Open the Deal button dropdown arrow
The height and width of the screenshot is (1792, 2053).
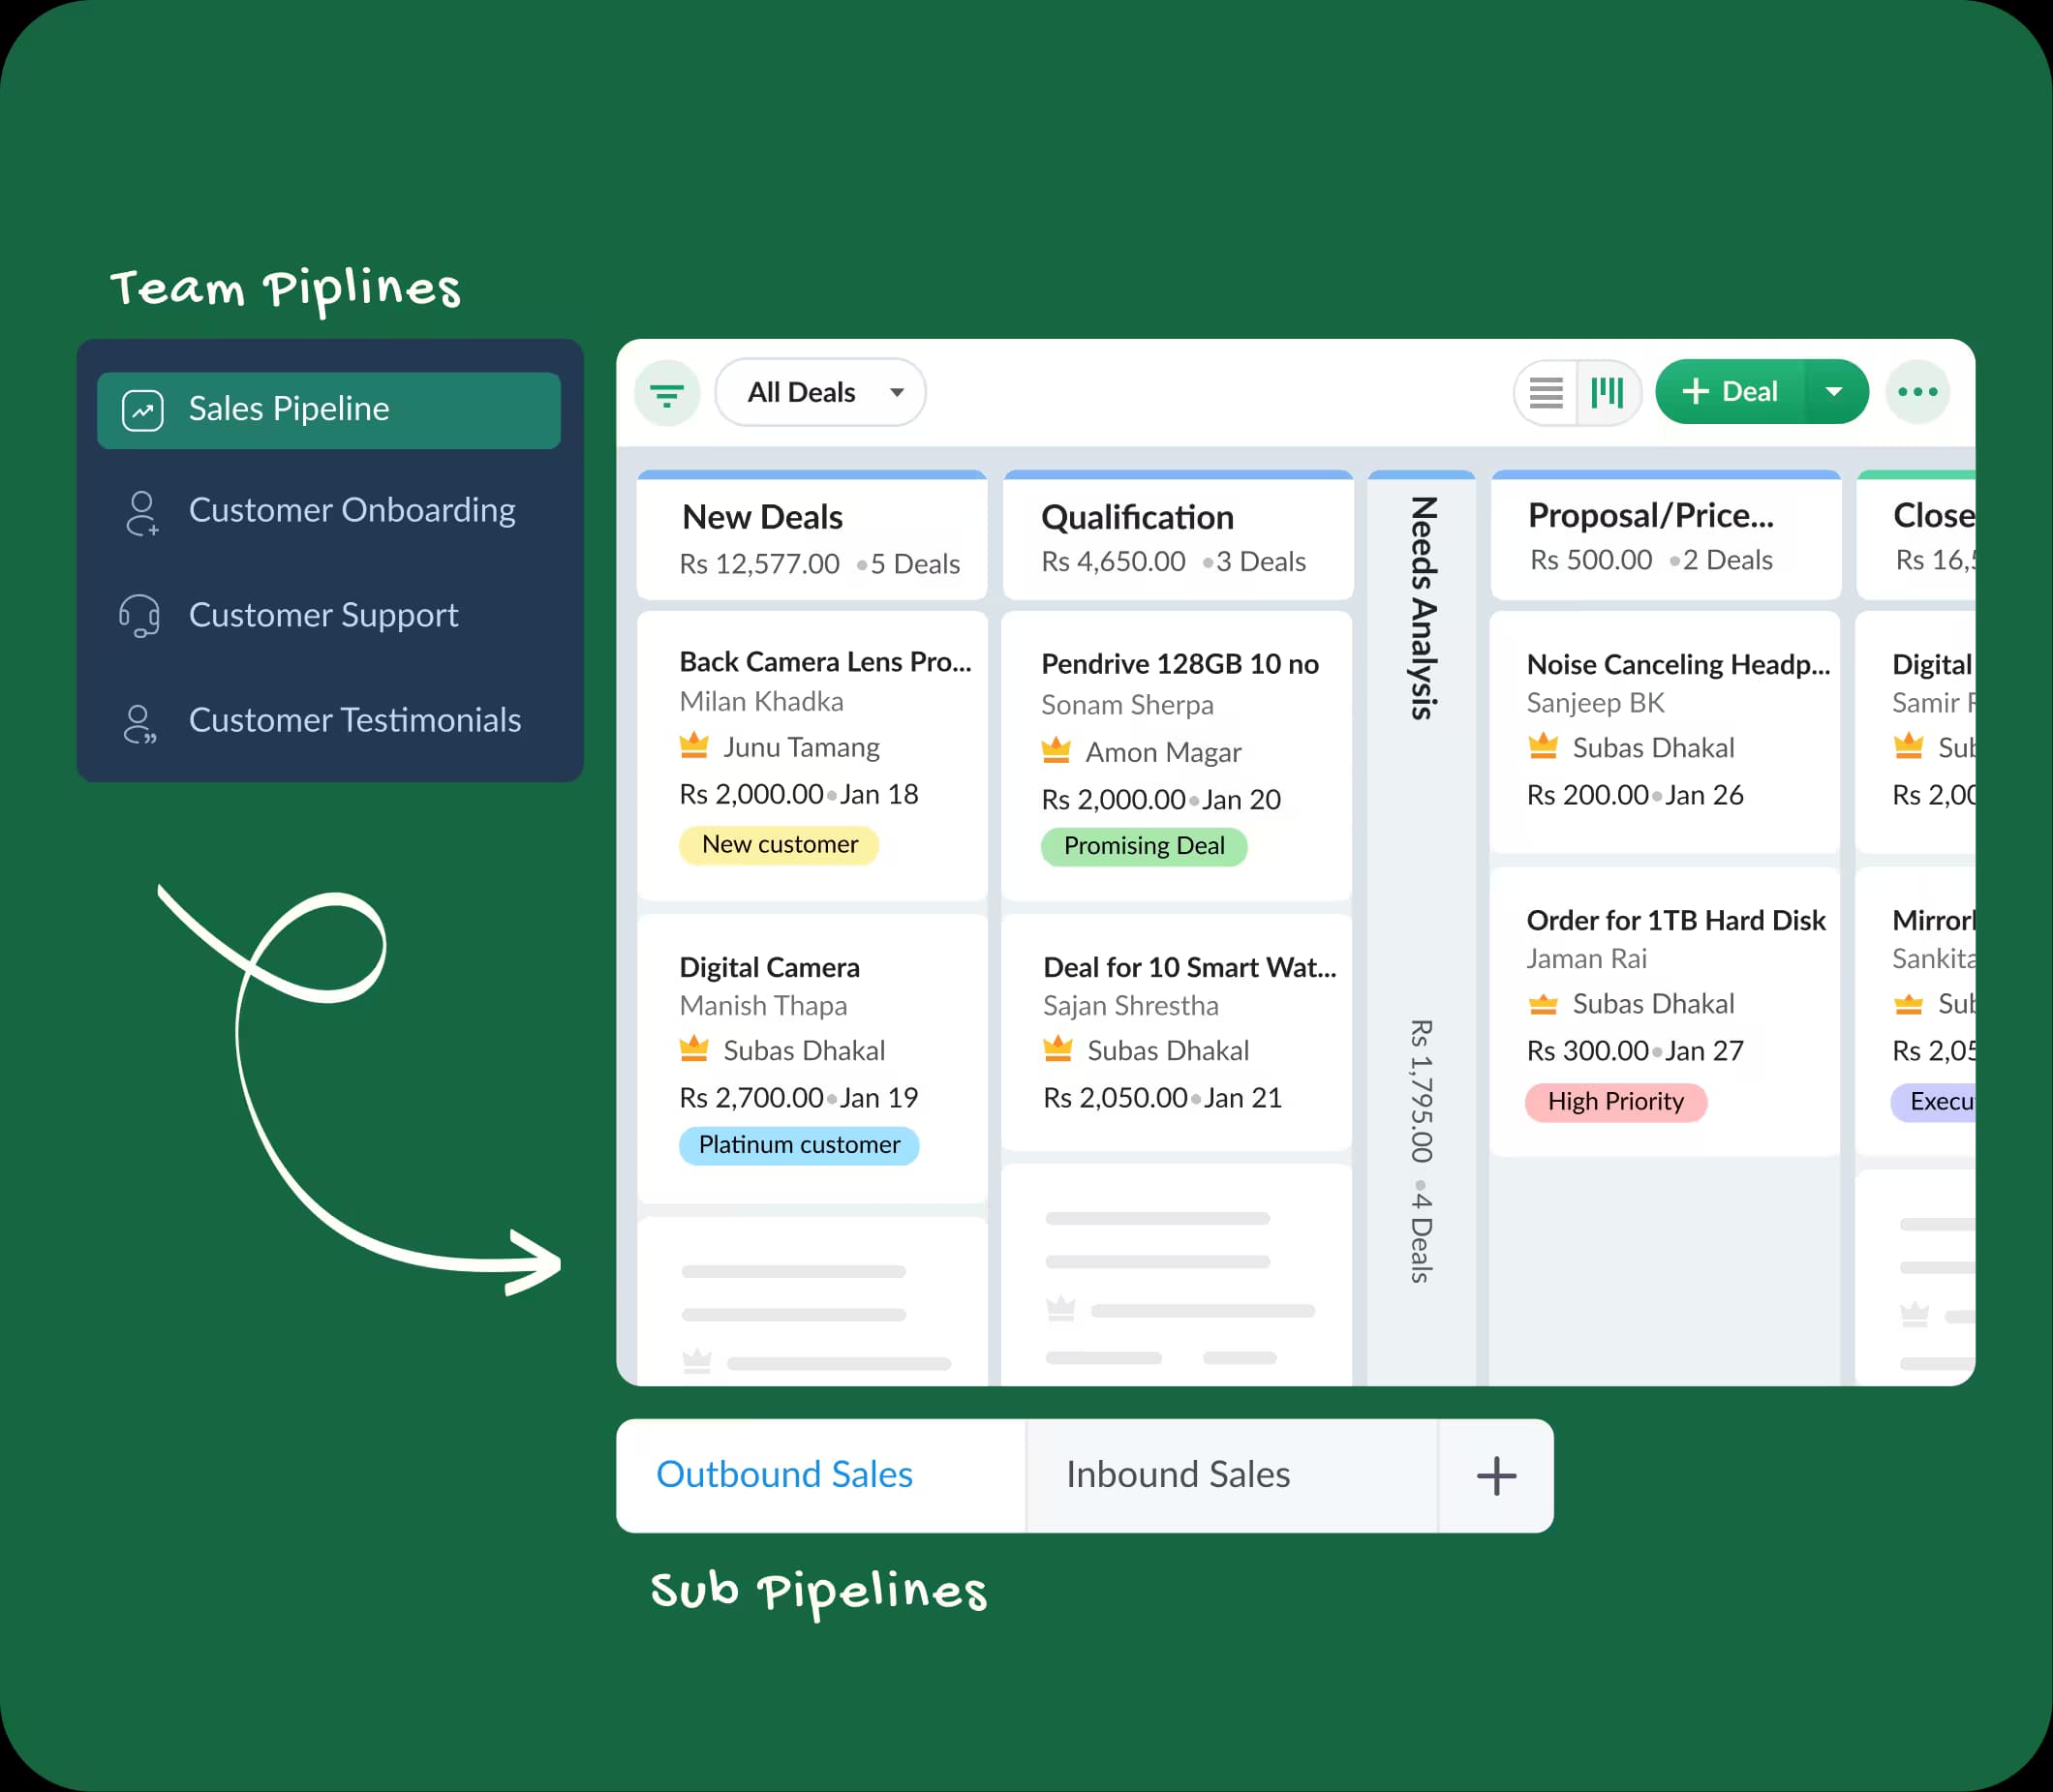point(1835,392)
